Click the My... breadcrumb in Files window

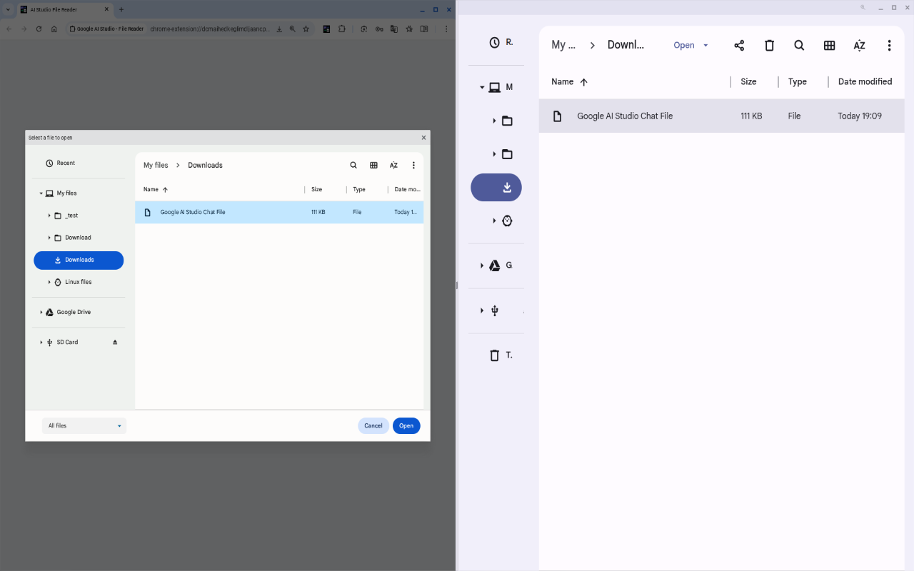[563, 45]
